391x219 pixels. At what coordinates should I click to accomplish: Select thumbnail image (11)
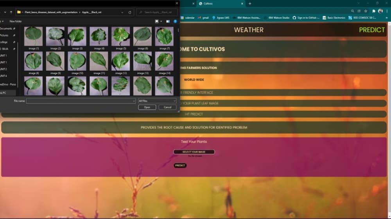pyautogui.click(x=99, y=63)
